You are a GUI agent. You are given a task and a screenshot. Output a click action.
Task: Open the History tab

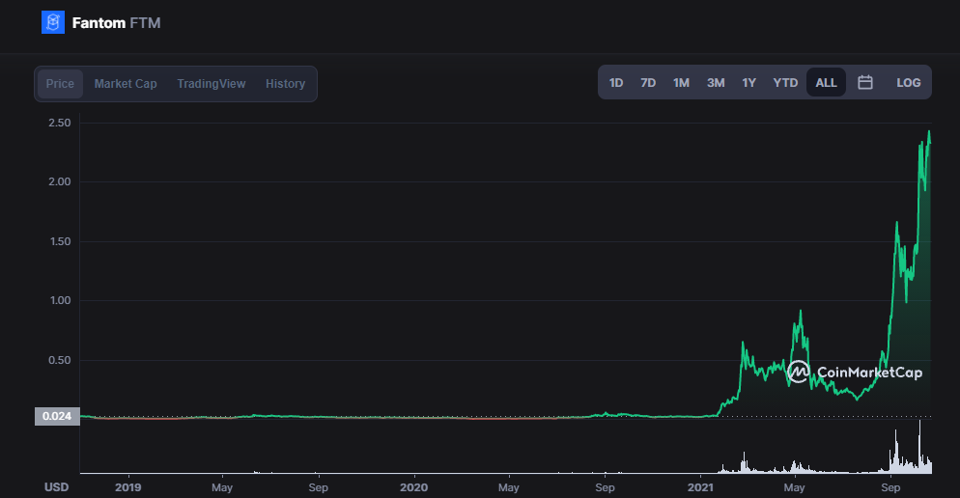285,84
